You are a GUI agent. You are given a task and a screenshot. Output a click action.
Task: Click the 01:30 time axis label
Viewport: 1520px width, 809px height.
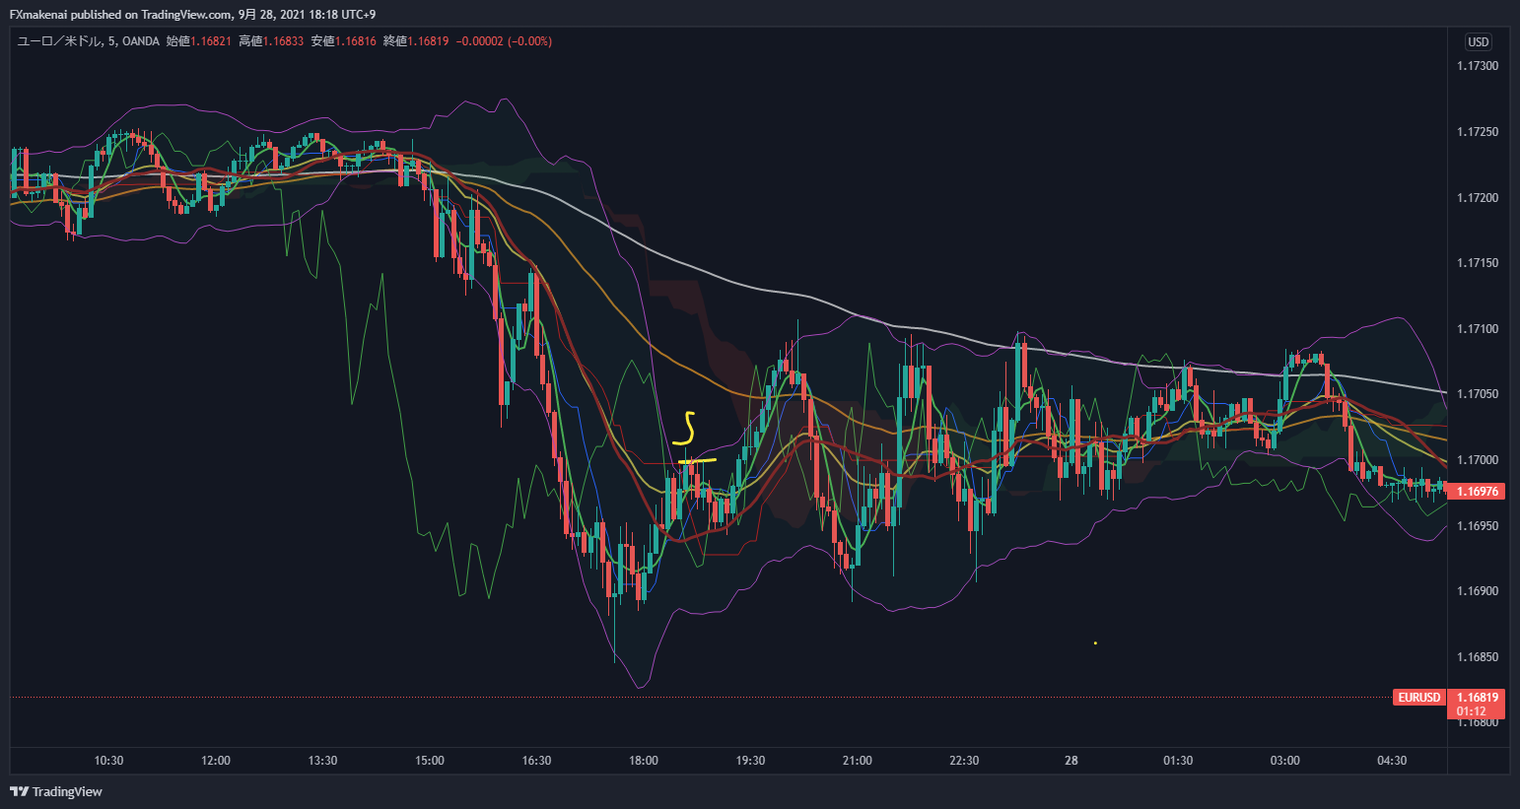click(x=1178, y=761)
